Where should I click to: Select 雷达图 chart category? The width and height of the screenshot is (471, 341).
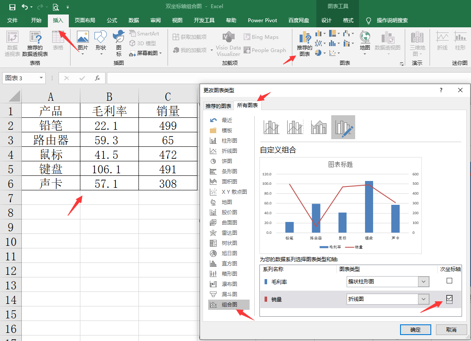click(x=229, y=233)
